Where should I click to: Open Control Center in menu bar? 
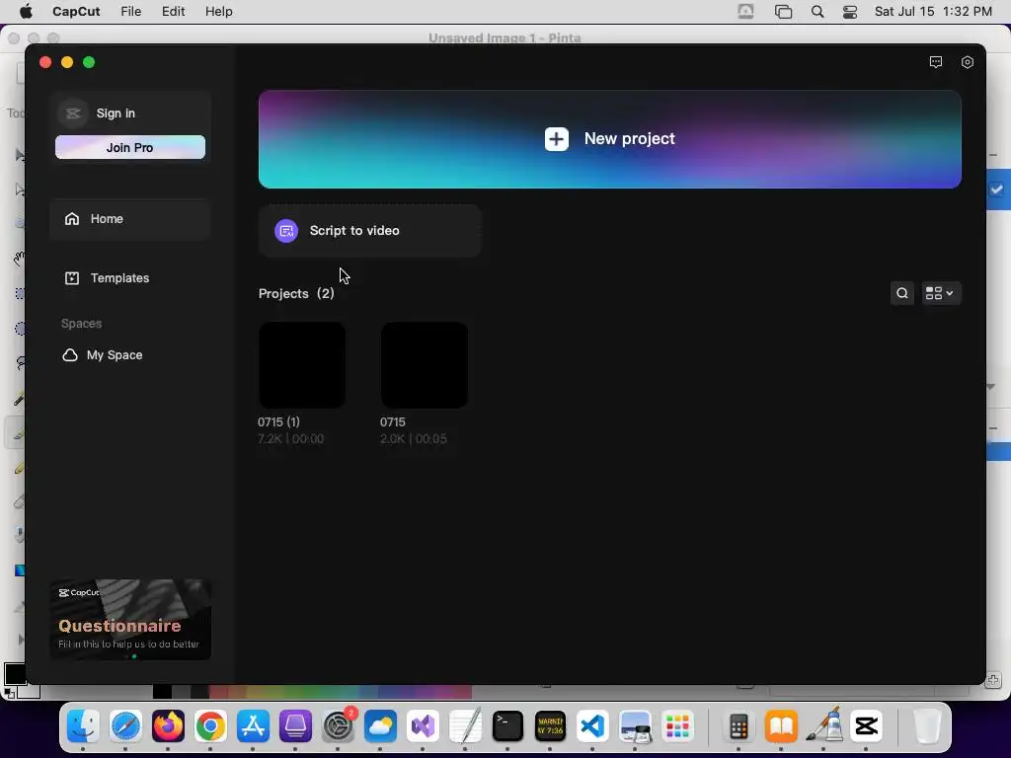(850, 12)
